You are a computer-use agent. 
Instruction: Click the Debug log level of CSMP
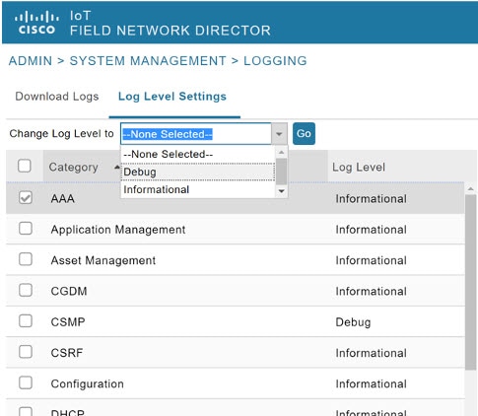[353, 322]
